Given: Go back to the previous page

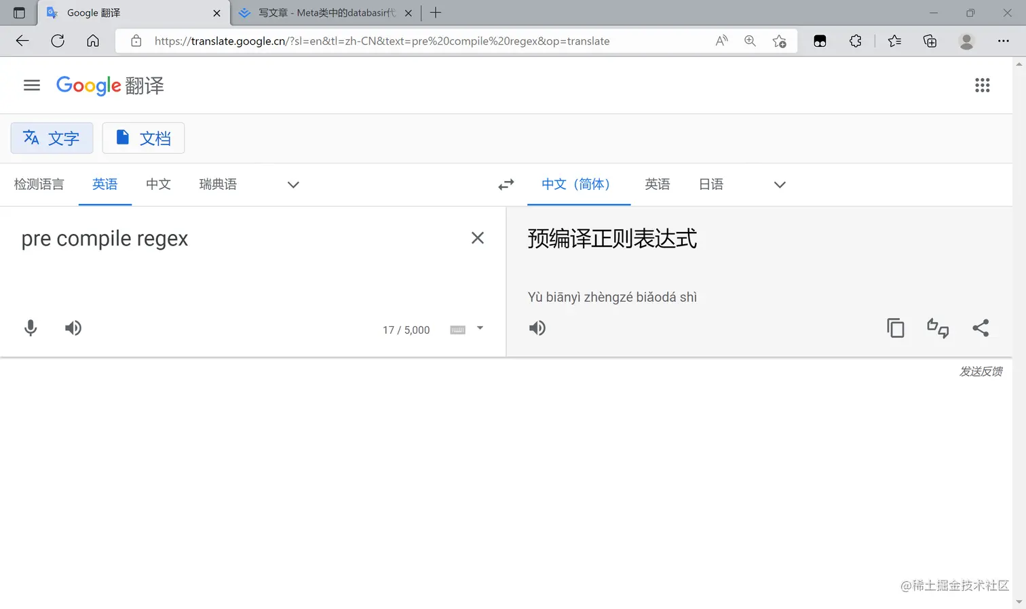Looking at the screenshot, I should tap(22, 41).
